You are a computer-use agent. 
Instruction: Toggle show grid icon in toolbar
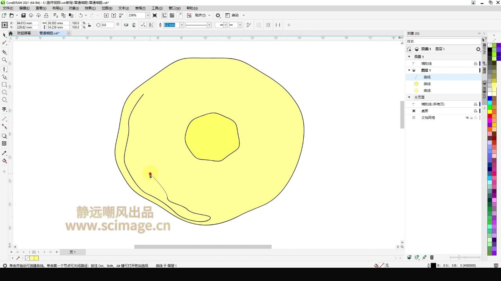[172, 15]
